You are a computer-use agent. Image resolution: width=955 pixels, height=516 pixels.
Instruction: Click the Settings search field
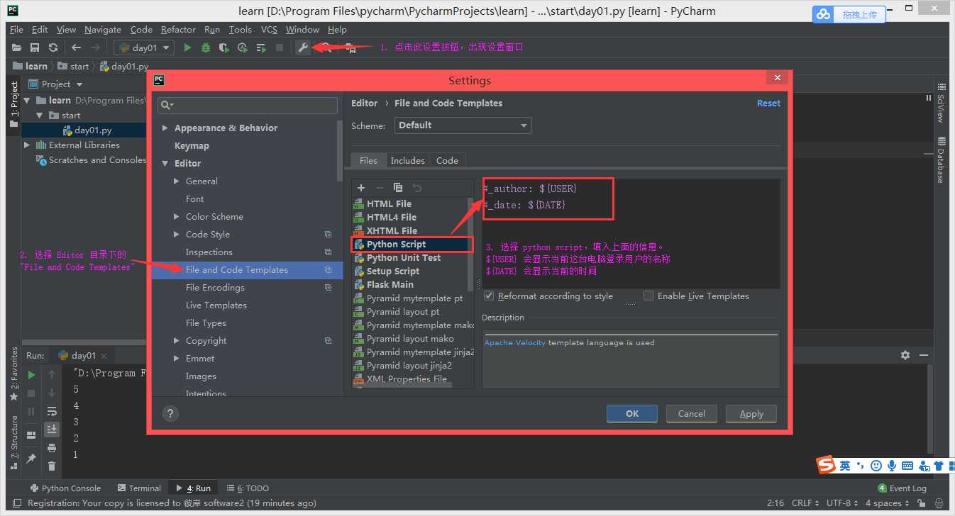(x=248, y=106)
